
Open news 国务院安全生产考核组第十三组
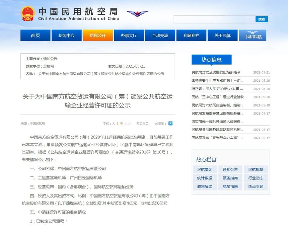click(x=217, y=81)
